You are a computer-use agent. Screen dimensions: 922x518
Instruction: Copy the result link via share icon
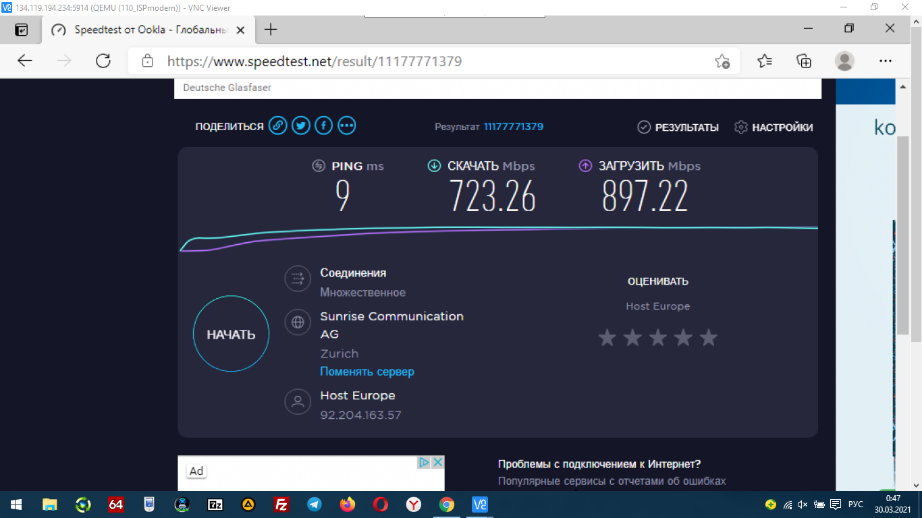click(277, 125)
